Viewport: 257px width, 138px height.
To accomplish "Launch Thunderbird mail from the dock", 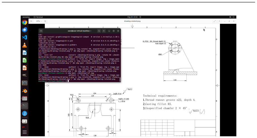I will click(25, 30).
